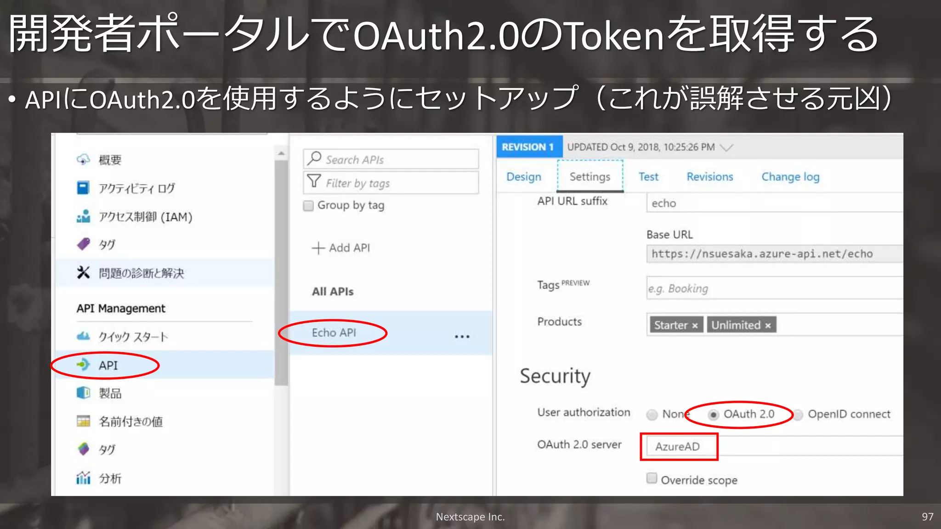The image size is (941, 529).
Task: Switch to the Settings tab
Action: coord(590,177)
